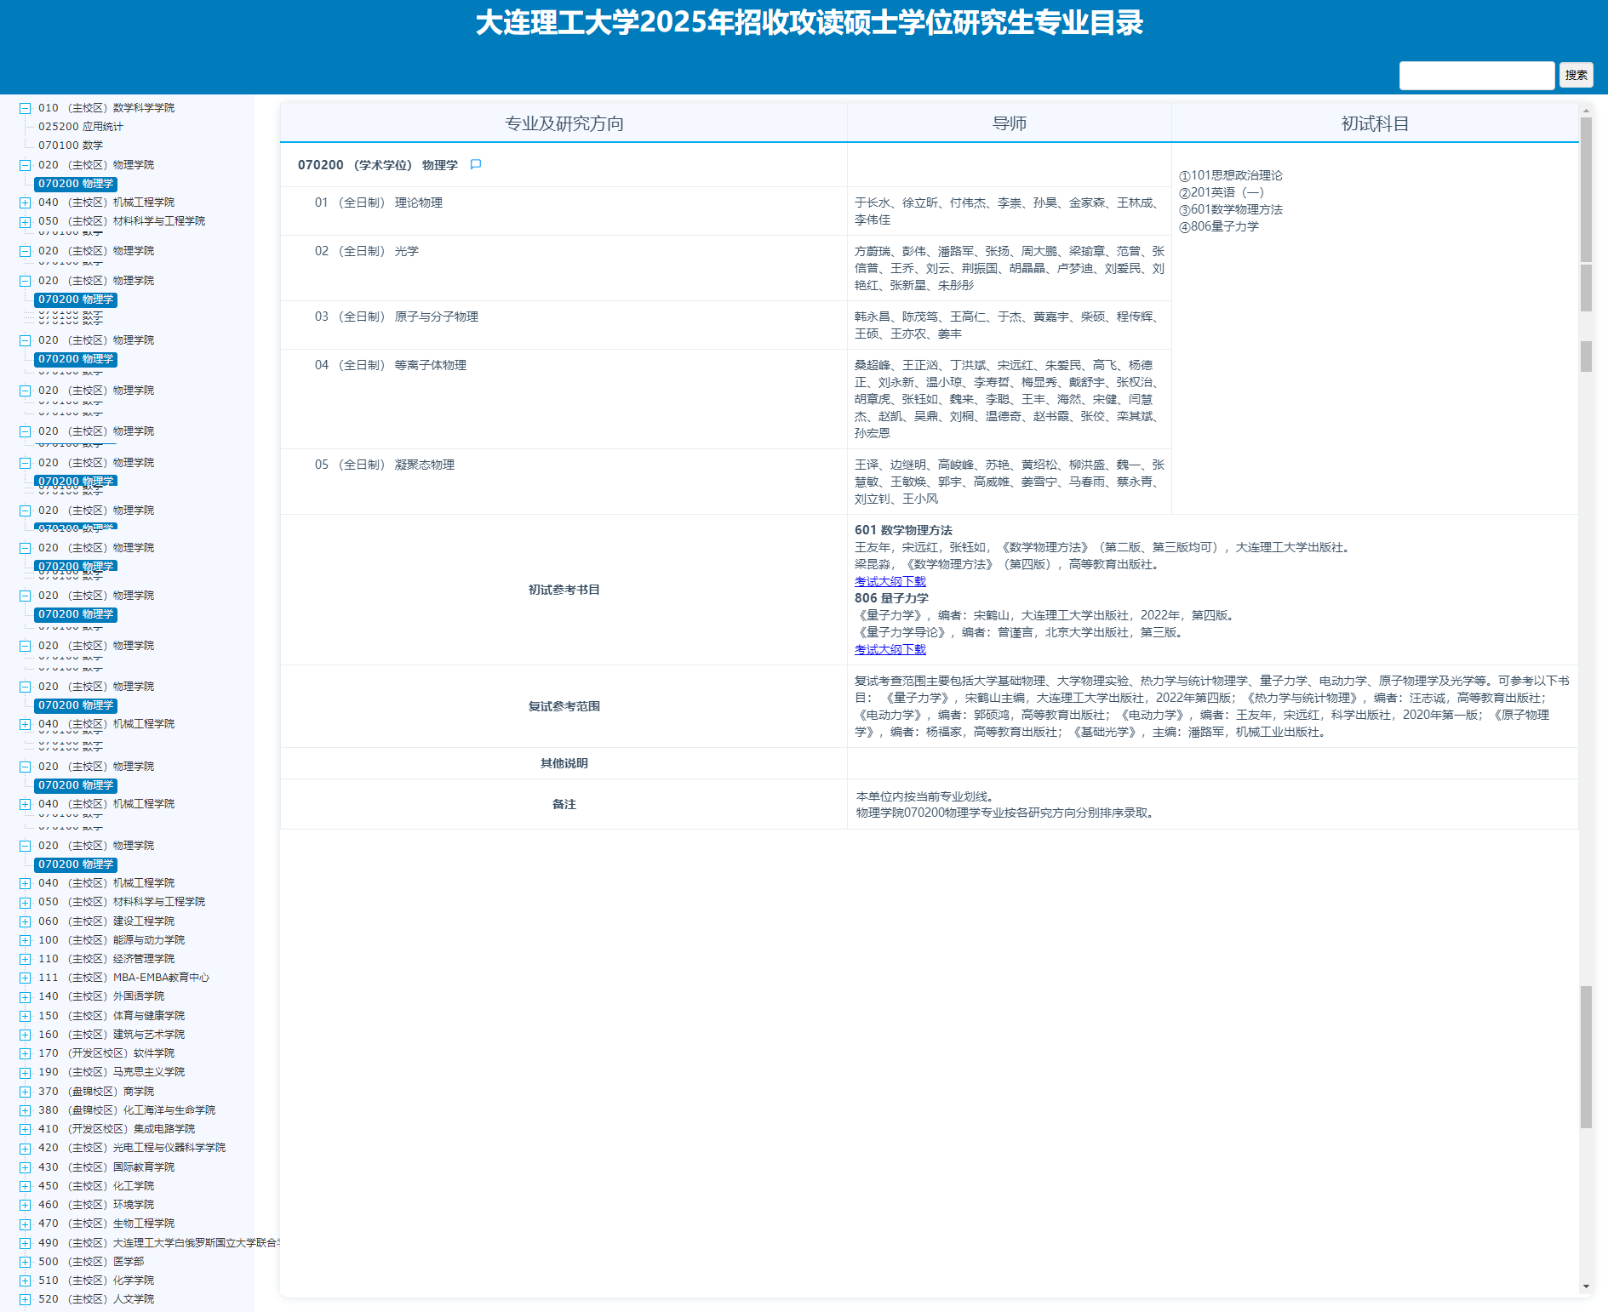Click the scrollbar down arrow at bottom

(x=1586, y=1286)
